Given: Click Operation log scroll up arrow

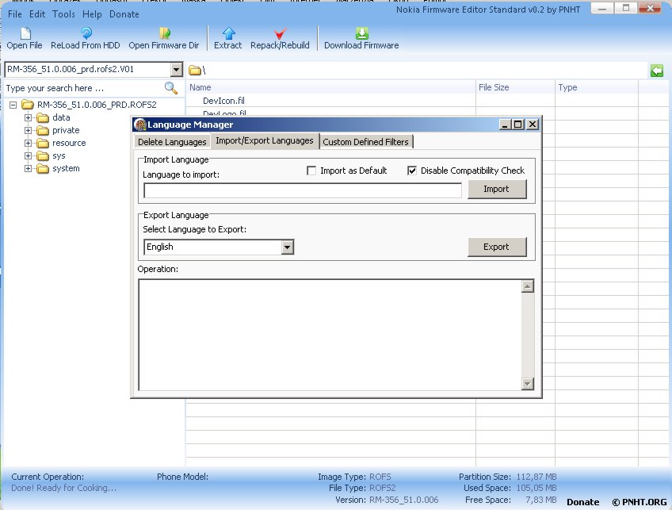Looking at the screenshot, I should 528,286.
